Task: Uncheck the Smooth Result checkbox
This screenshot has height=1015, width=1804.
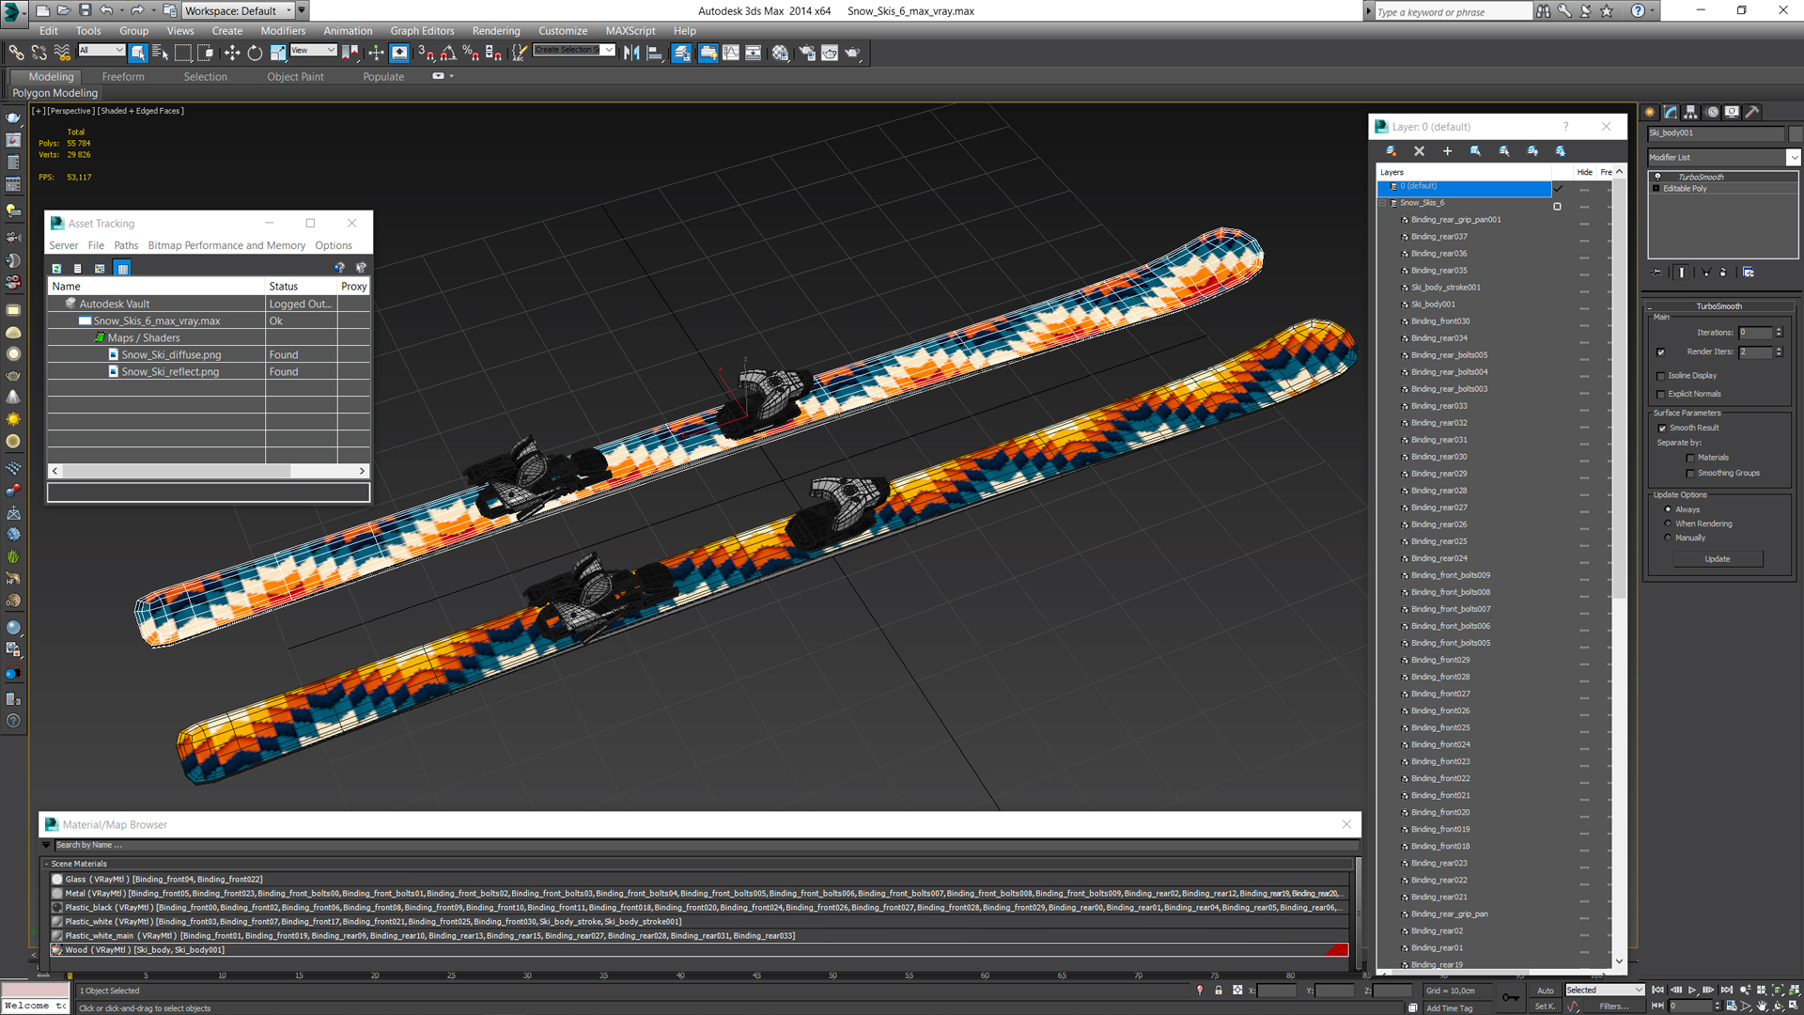Action: (x=1662, y=428)
